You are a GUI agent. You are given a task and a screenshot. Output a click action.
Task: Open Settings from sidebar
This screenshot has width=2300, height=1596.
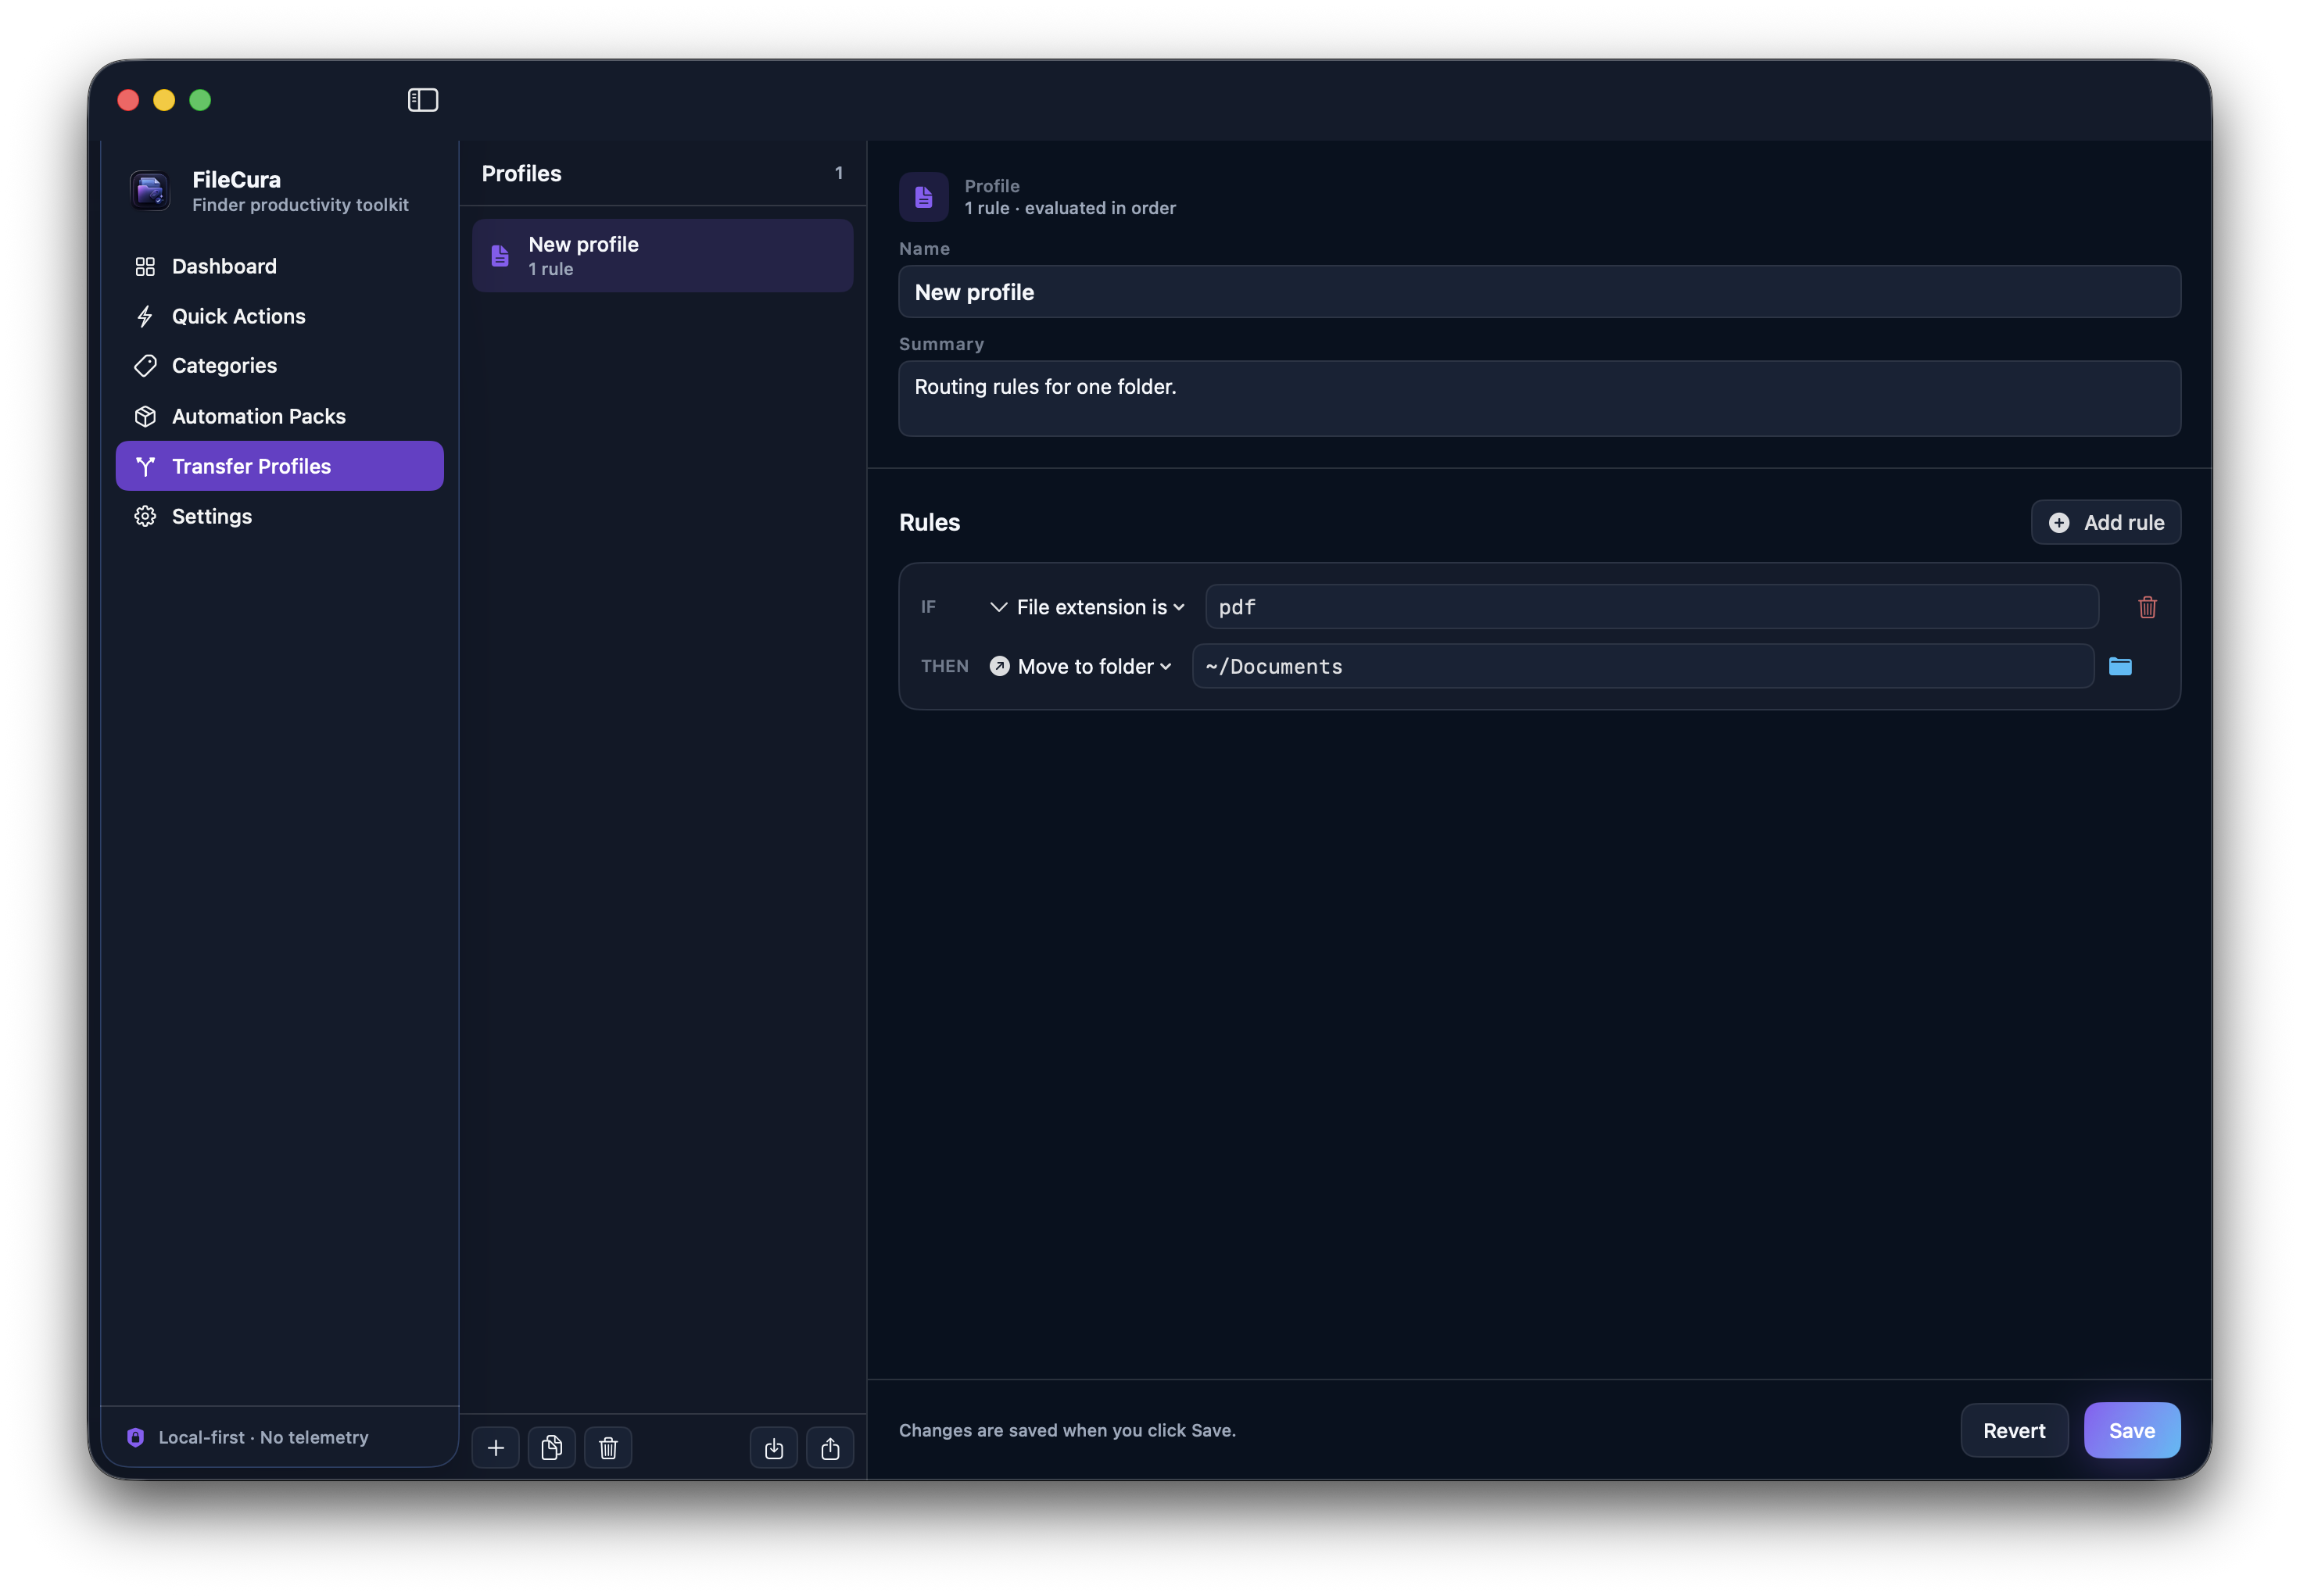[x=279, y=516]
